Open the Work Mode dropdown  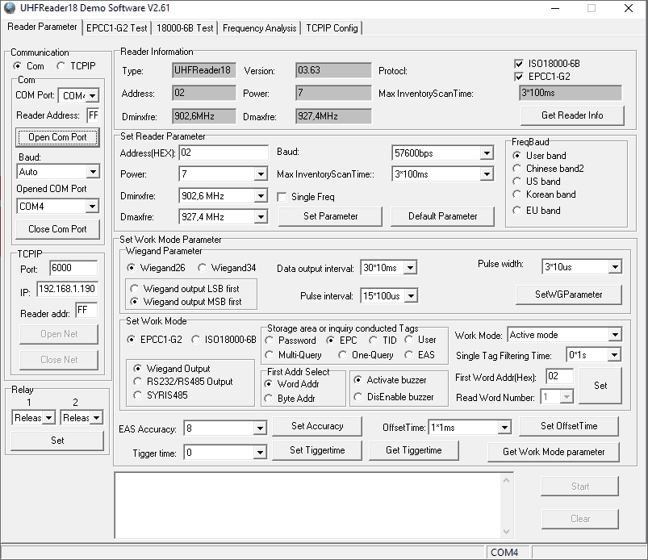(x=614, y=335)
